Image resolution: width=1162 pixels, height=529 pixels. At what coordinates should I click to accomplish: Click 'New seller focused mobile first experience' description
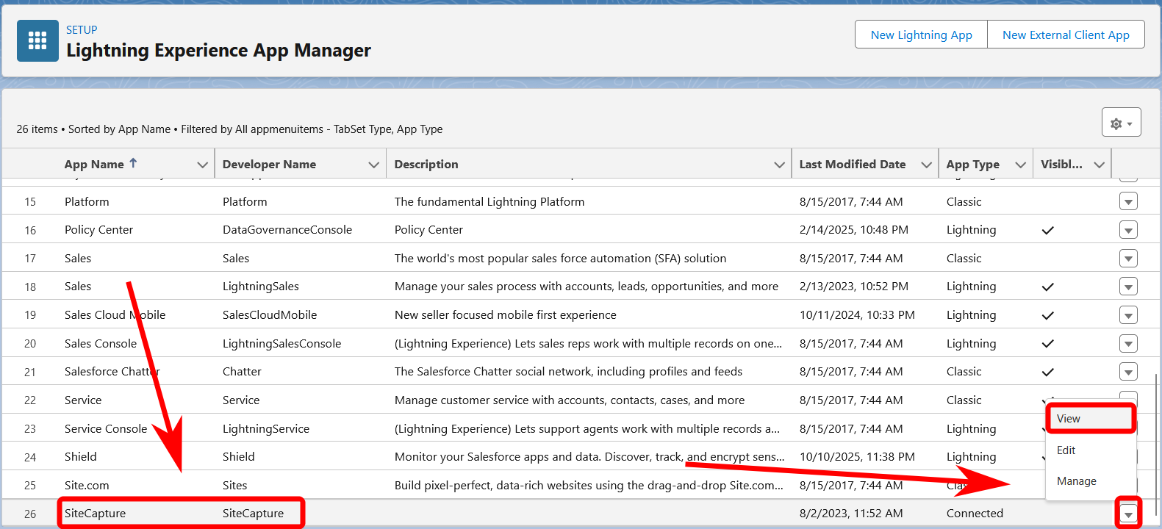(506, 315)
